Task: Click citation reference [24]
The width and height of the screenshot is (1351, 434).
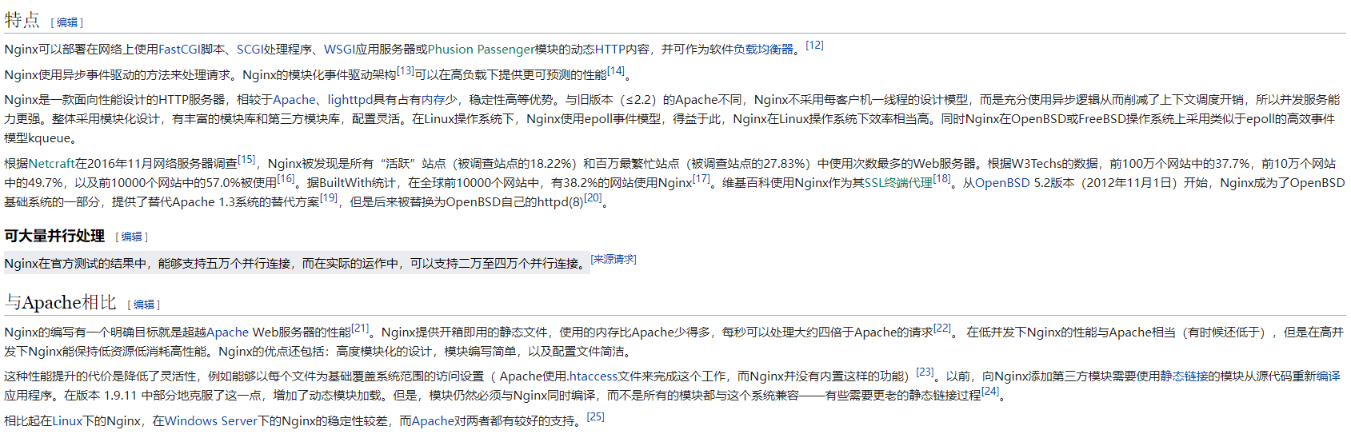Action: point(990,391)
